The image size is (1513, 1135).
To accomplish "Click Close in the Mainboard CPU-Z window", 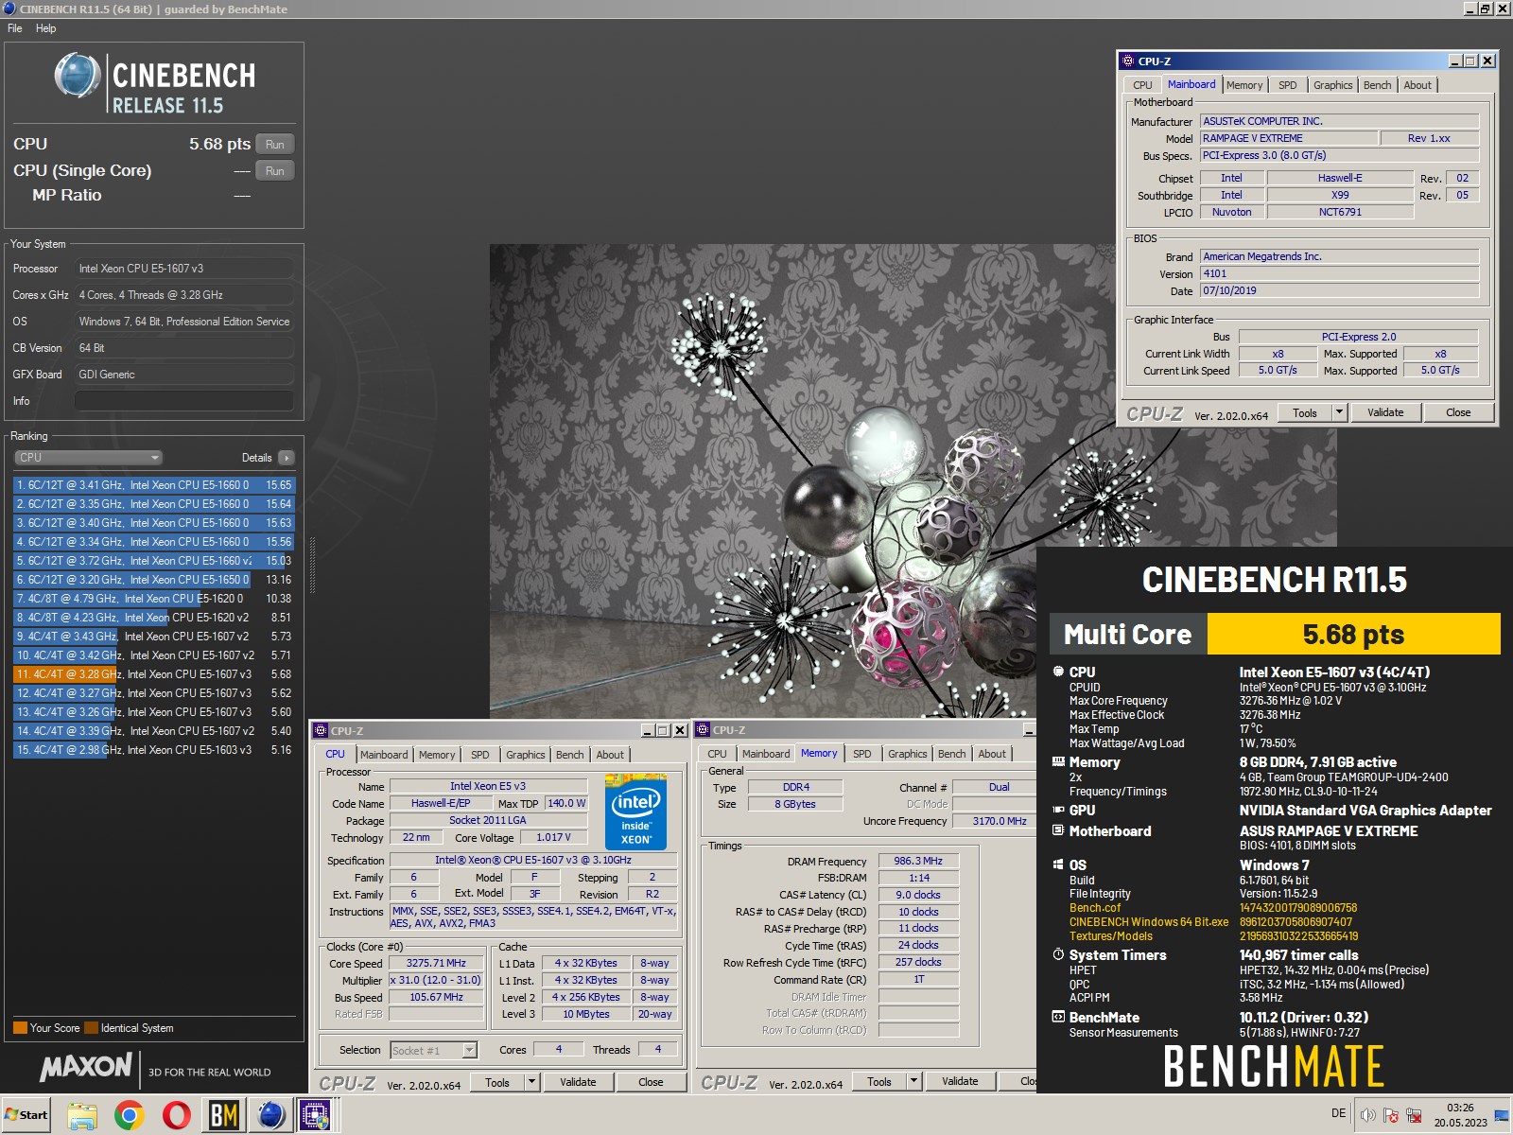I will [x=1458, y=412].
